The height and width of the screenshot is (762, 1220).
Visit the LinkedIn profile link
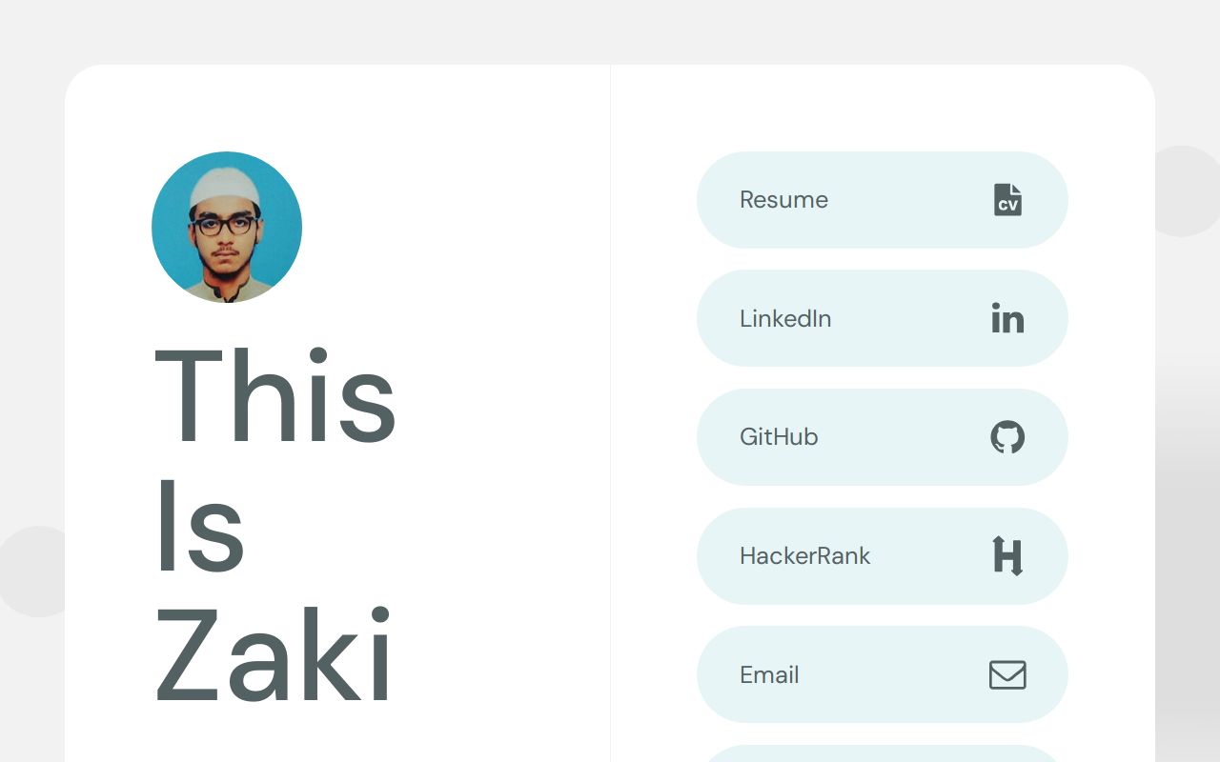[882, 318]
